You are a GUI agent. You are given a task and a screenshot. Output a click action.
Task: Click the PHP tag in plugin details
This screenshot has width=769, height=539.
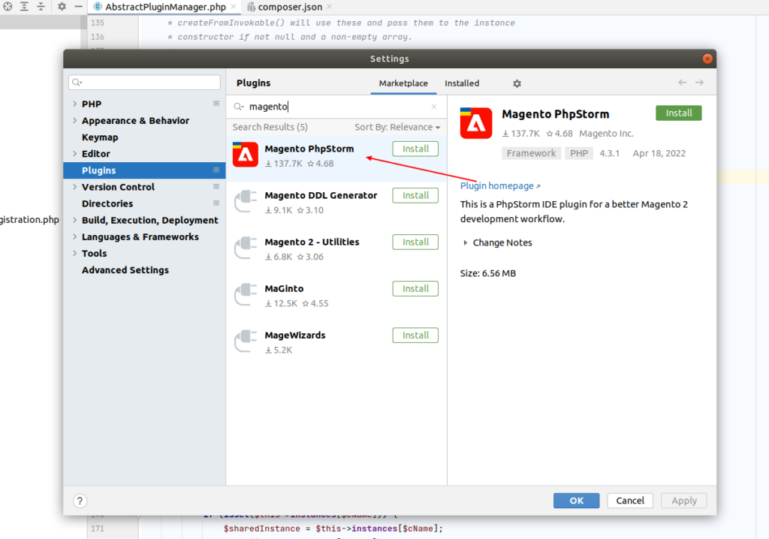click(x=579, y=153)
